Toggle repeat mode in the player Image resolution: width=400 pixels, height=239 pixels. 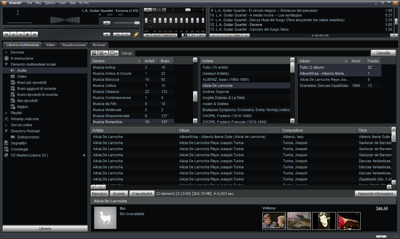point(126,34)
